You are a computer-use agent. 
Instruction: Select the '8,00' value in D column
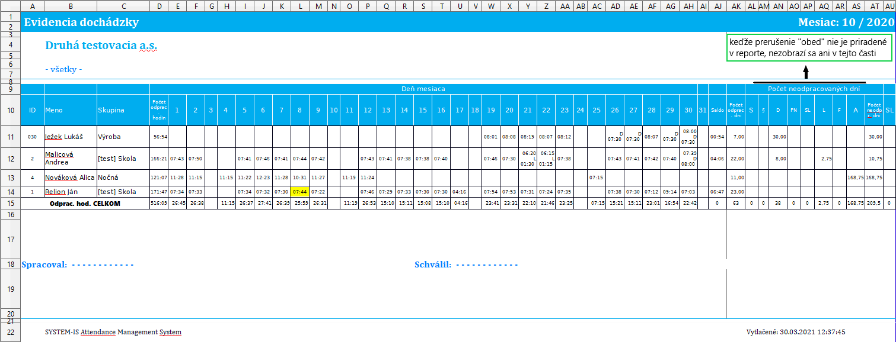tap(779, 159)
